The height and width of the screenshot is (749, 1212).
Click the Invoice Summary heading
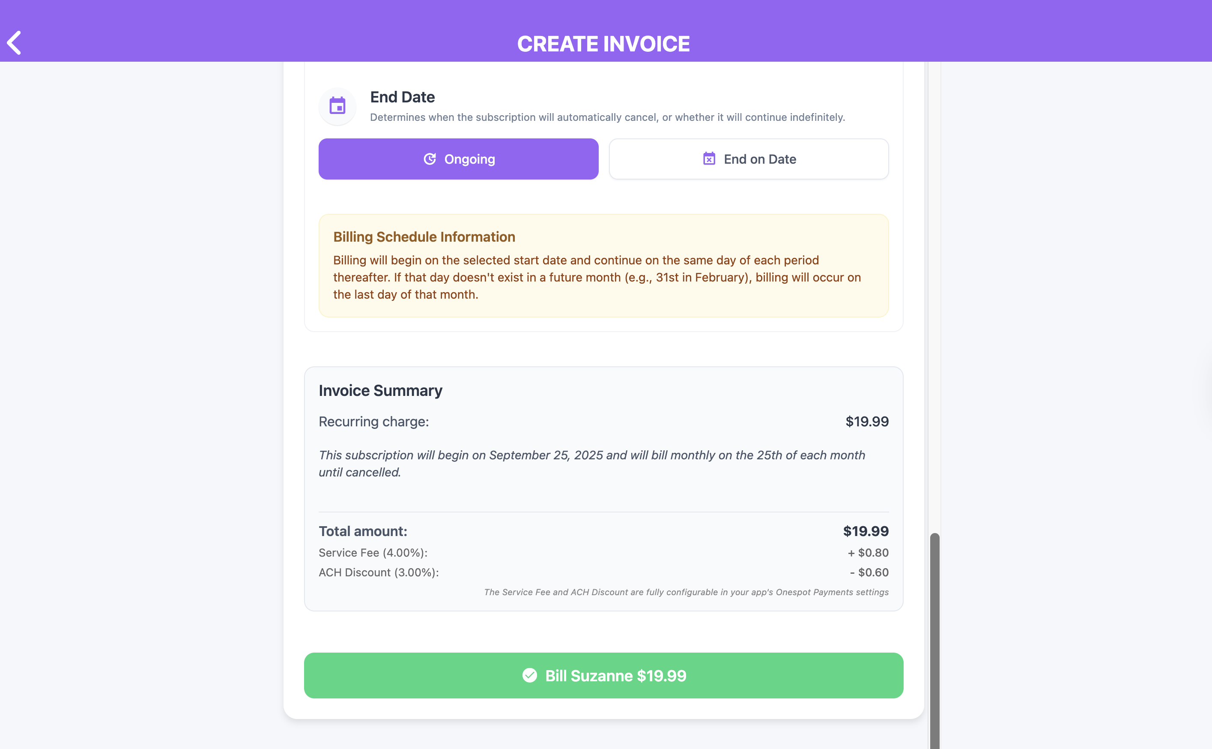click(380, 390)
